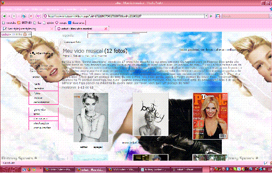Click the scraps bookmark orkut icon
Screen dimensions: 272x173
click(x=57, y=23)
